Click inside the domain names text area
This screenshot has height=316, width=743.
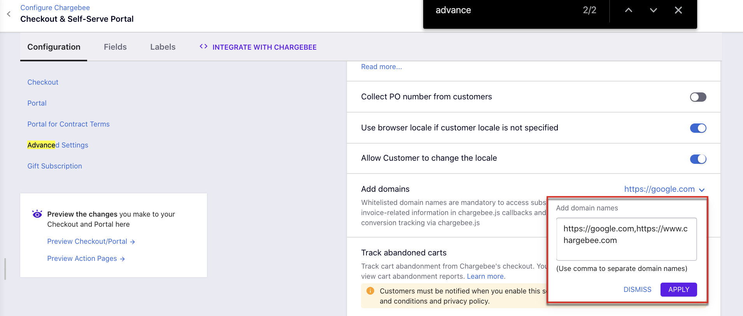626,239
